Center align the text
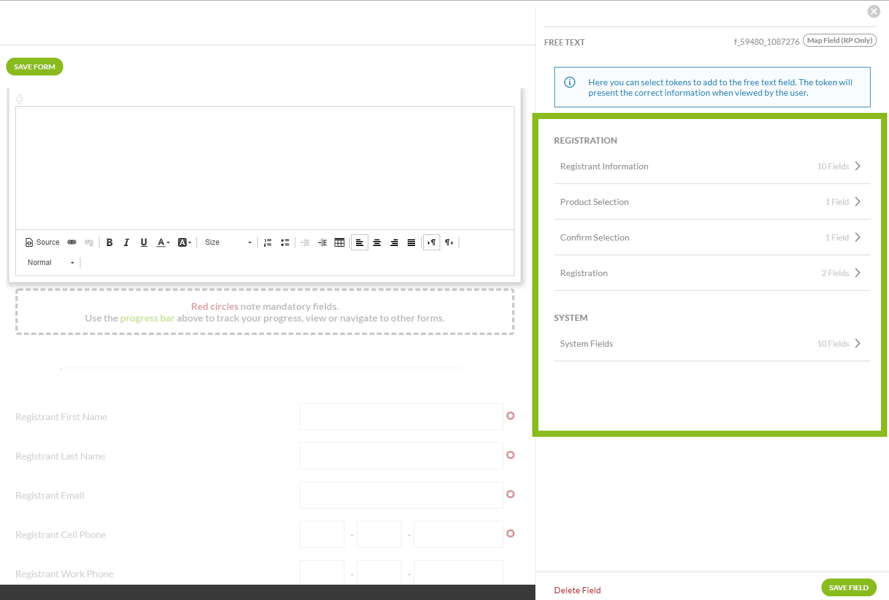Viewport: 889px width, 600px height. click(377, 242)
